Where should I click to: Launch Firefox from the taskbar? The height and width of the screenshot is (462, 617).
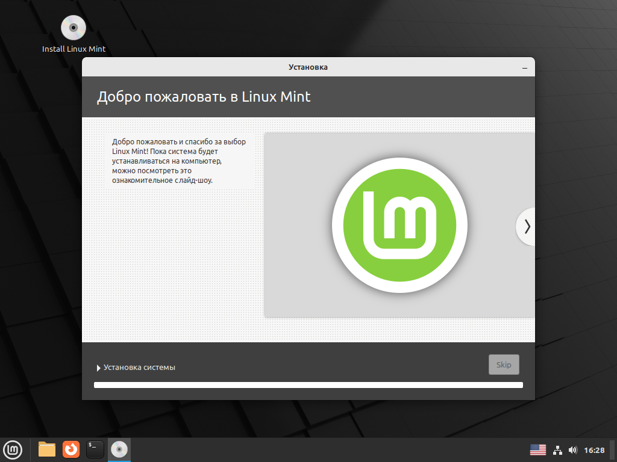point(70,449)
